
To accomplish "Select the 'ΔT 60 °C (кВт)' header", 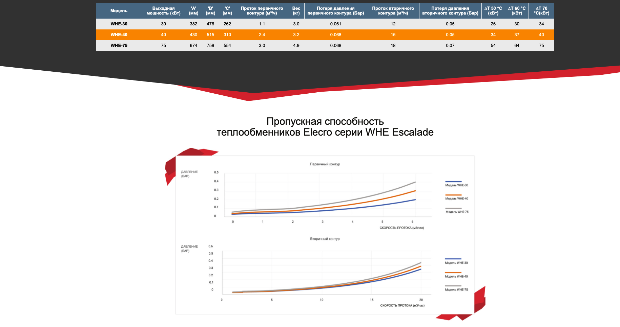I will 517,11.
